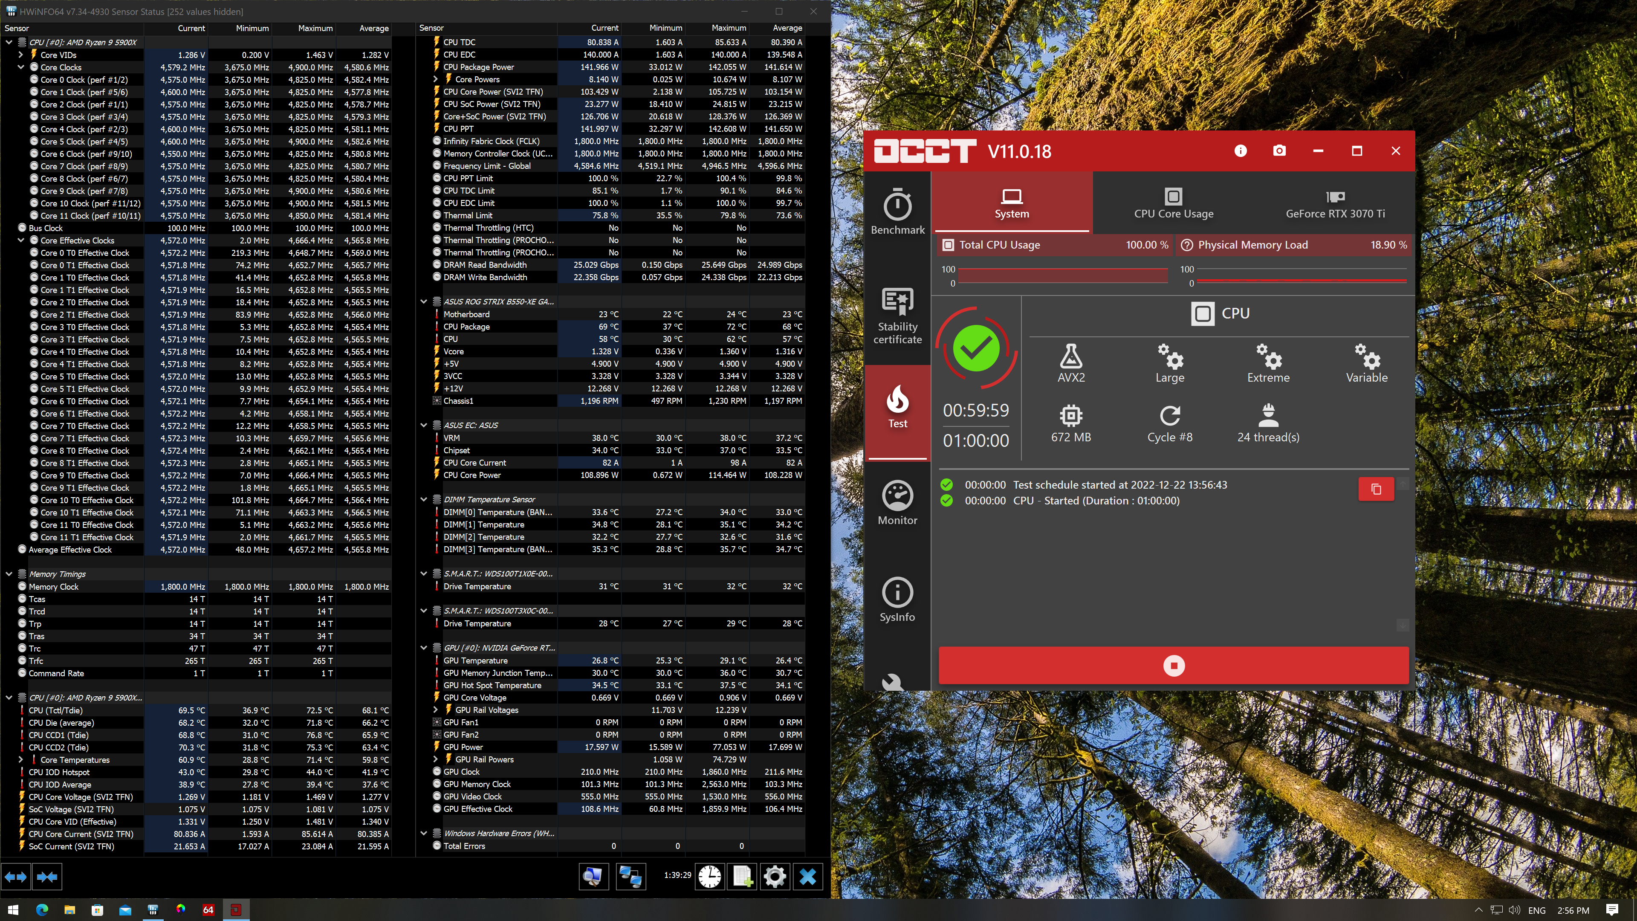Click right pane Average column header

click(x=777, y=28)
